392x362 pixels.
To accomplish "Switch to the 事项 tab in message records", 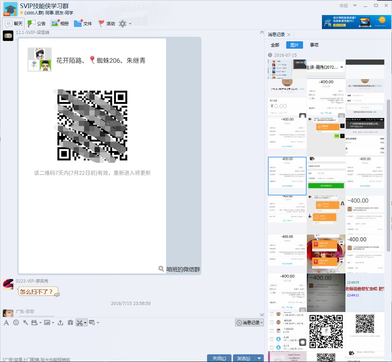I will [x=314, y=45].
